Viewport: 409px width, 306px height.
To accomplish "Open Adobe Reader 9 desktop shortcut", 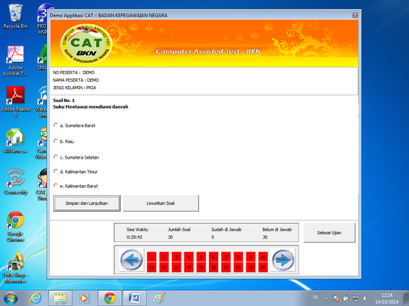I will [x=15, y=102].
